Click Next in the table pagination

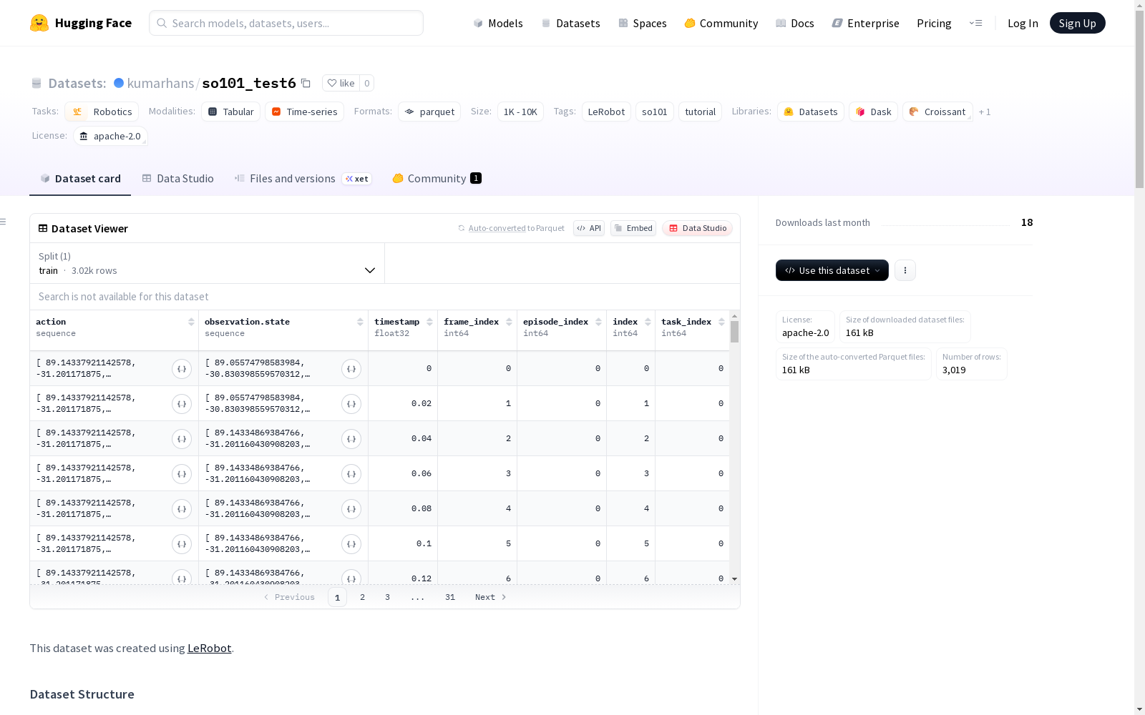coord(491,597)
